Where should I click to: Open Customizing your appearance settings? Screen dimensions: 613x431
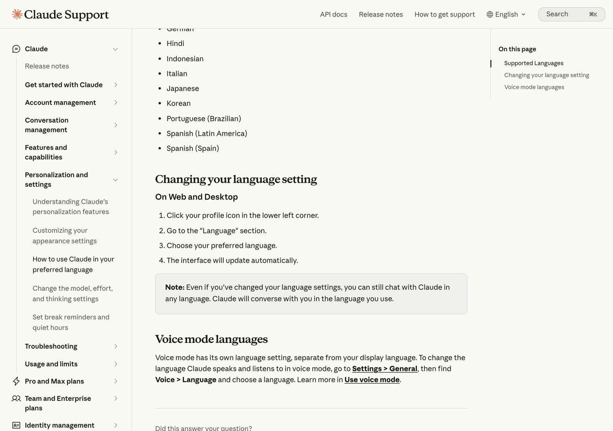pyautogui.click(x=64, y=236)
